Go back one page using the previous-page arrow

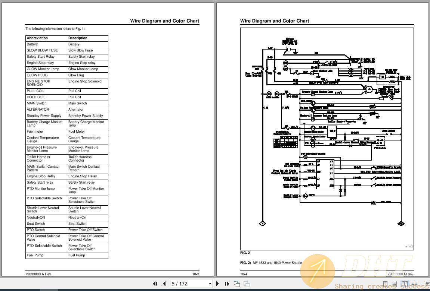(164, 284)
